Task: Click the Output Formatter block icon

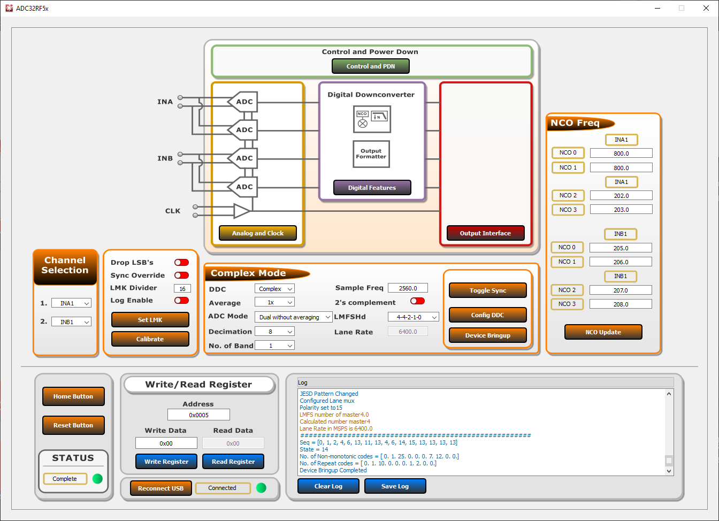Action: click(x=371, y=154)
